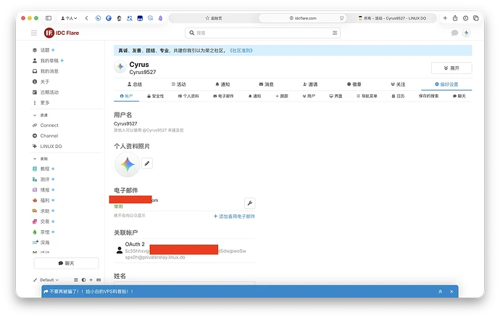Select the 电子邮件 preferences sub-tab
500x318 pixels.
point(223,97)
